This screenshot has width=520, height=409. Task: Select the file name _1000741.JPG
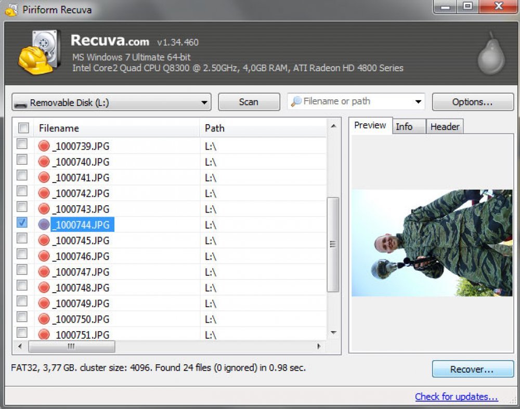tap(81, 178)
